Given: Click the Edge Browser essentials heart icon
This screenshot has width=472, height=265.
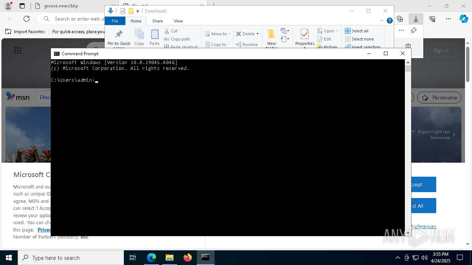Looking at the screenshot, I should click(432, 19).
